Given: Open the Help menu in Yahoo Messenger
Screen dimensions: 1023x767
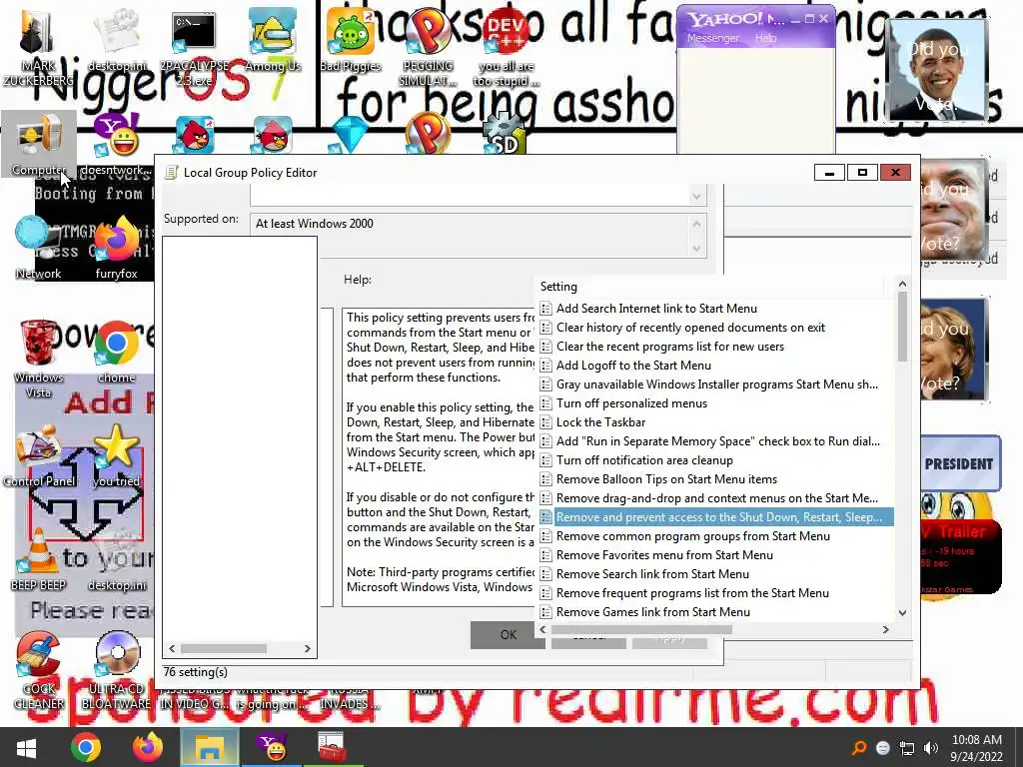Looking at the screenshot, I should coord(765,38).
